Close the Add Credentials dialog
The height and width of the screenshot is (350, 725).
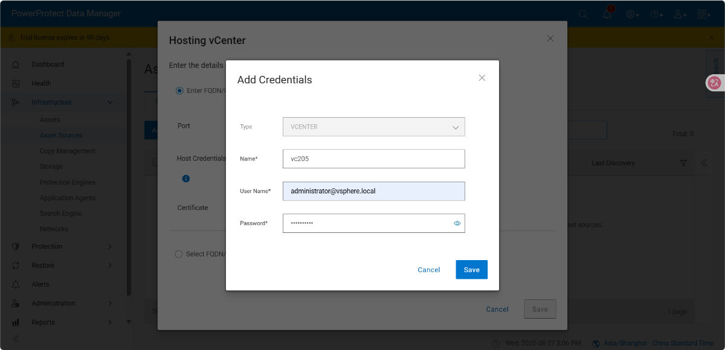(482, 78)
